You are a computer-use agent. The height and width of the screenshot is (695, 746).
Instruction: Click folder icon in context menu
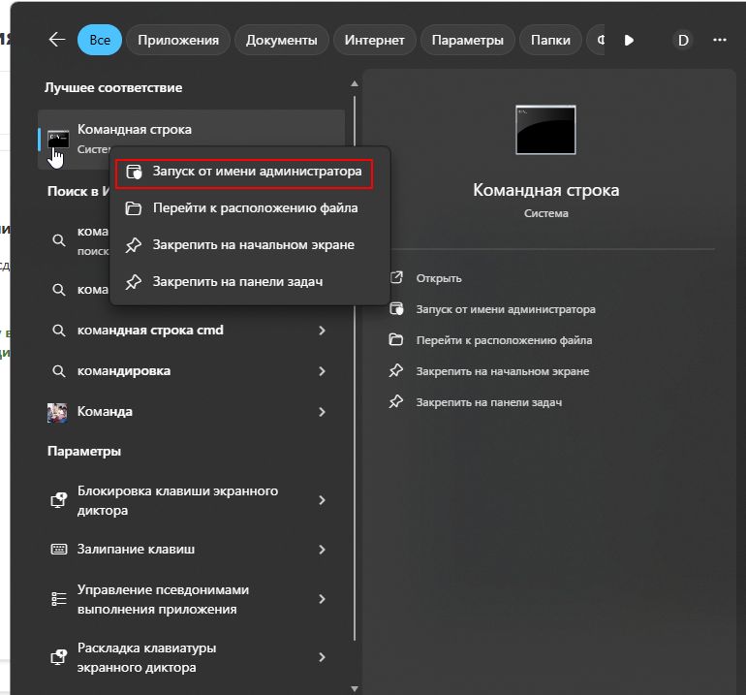coord(134,208)
